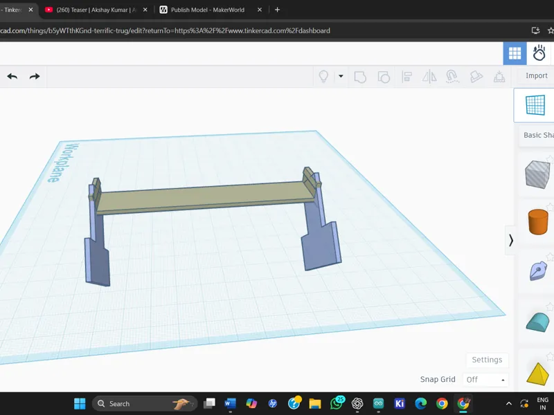
Task: Click the Undo arrow icon
Action: (x=12, y=76)
